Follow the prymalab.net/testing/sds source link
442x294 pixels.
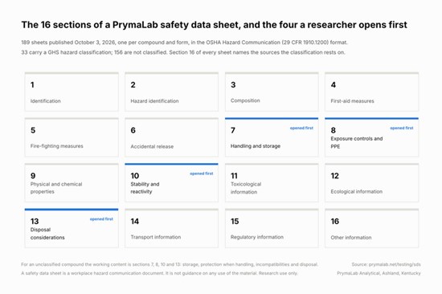(x=395, y=264)
